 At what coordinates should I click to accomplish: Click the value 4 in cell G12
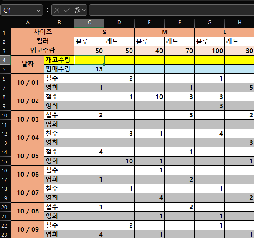[209, 134]
